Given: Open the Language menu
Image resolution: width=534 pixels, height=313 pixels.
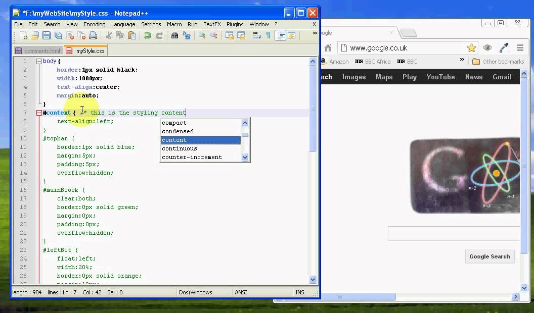Looking at the screenshot, I should click(123, 24).
